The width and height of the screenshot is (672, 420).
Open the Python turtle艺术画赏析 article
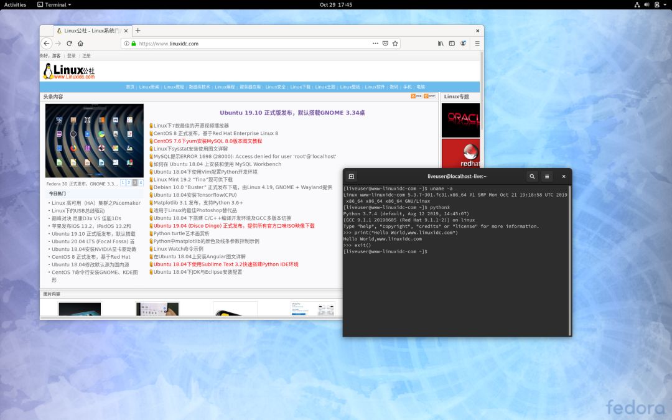pyautogui.click(x=181, y=233)
